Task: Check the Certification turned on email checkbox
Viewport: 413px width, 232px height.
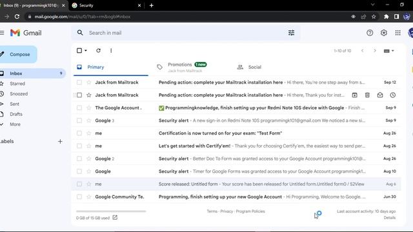Action: point(79,133)
